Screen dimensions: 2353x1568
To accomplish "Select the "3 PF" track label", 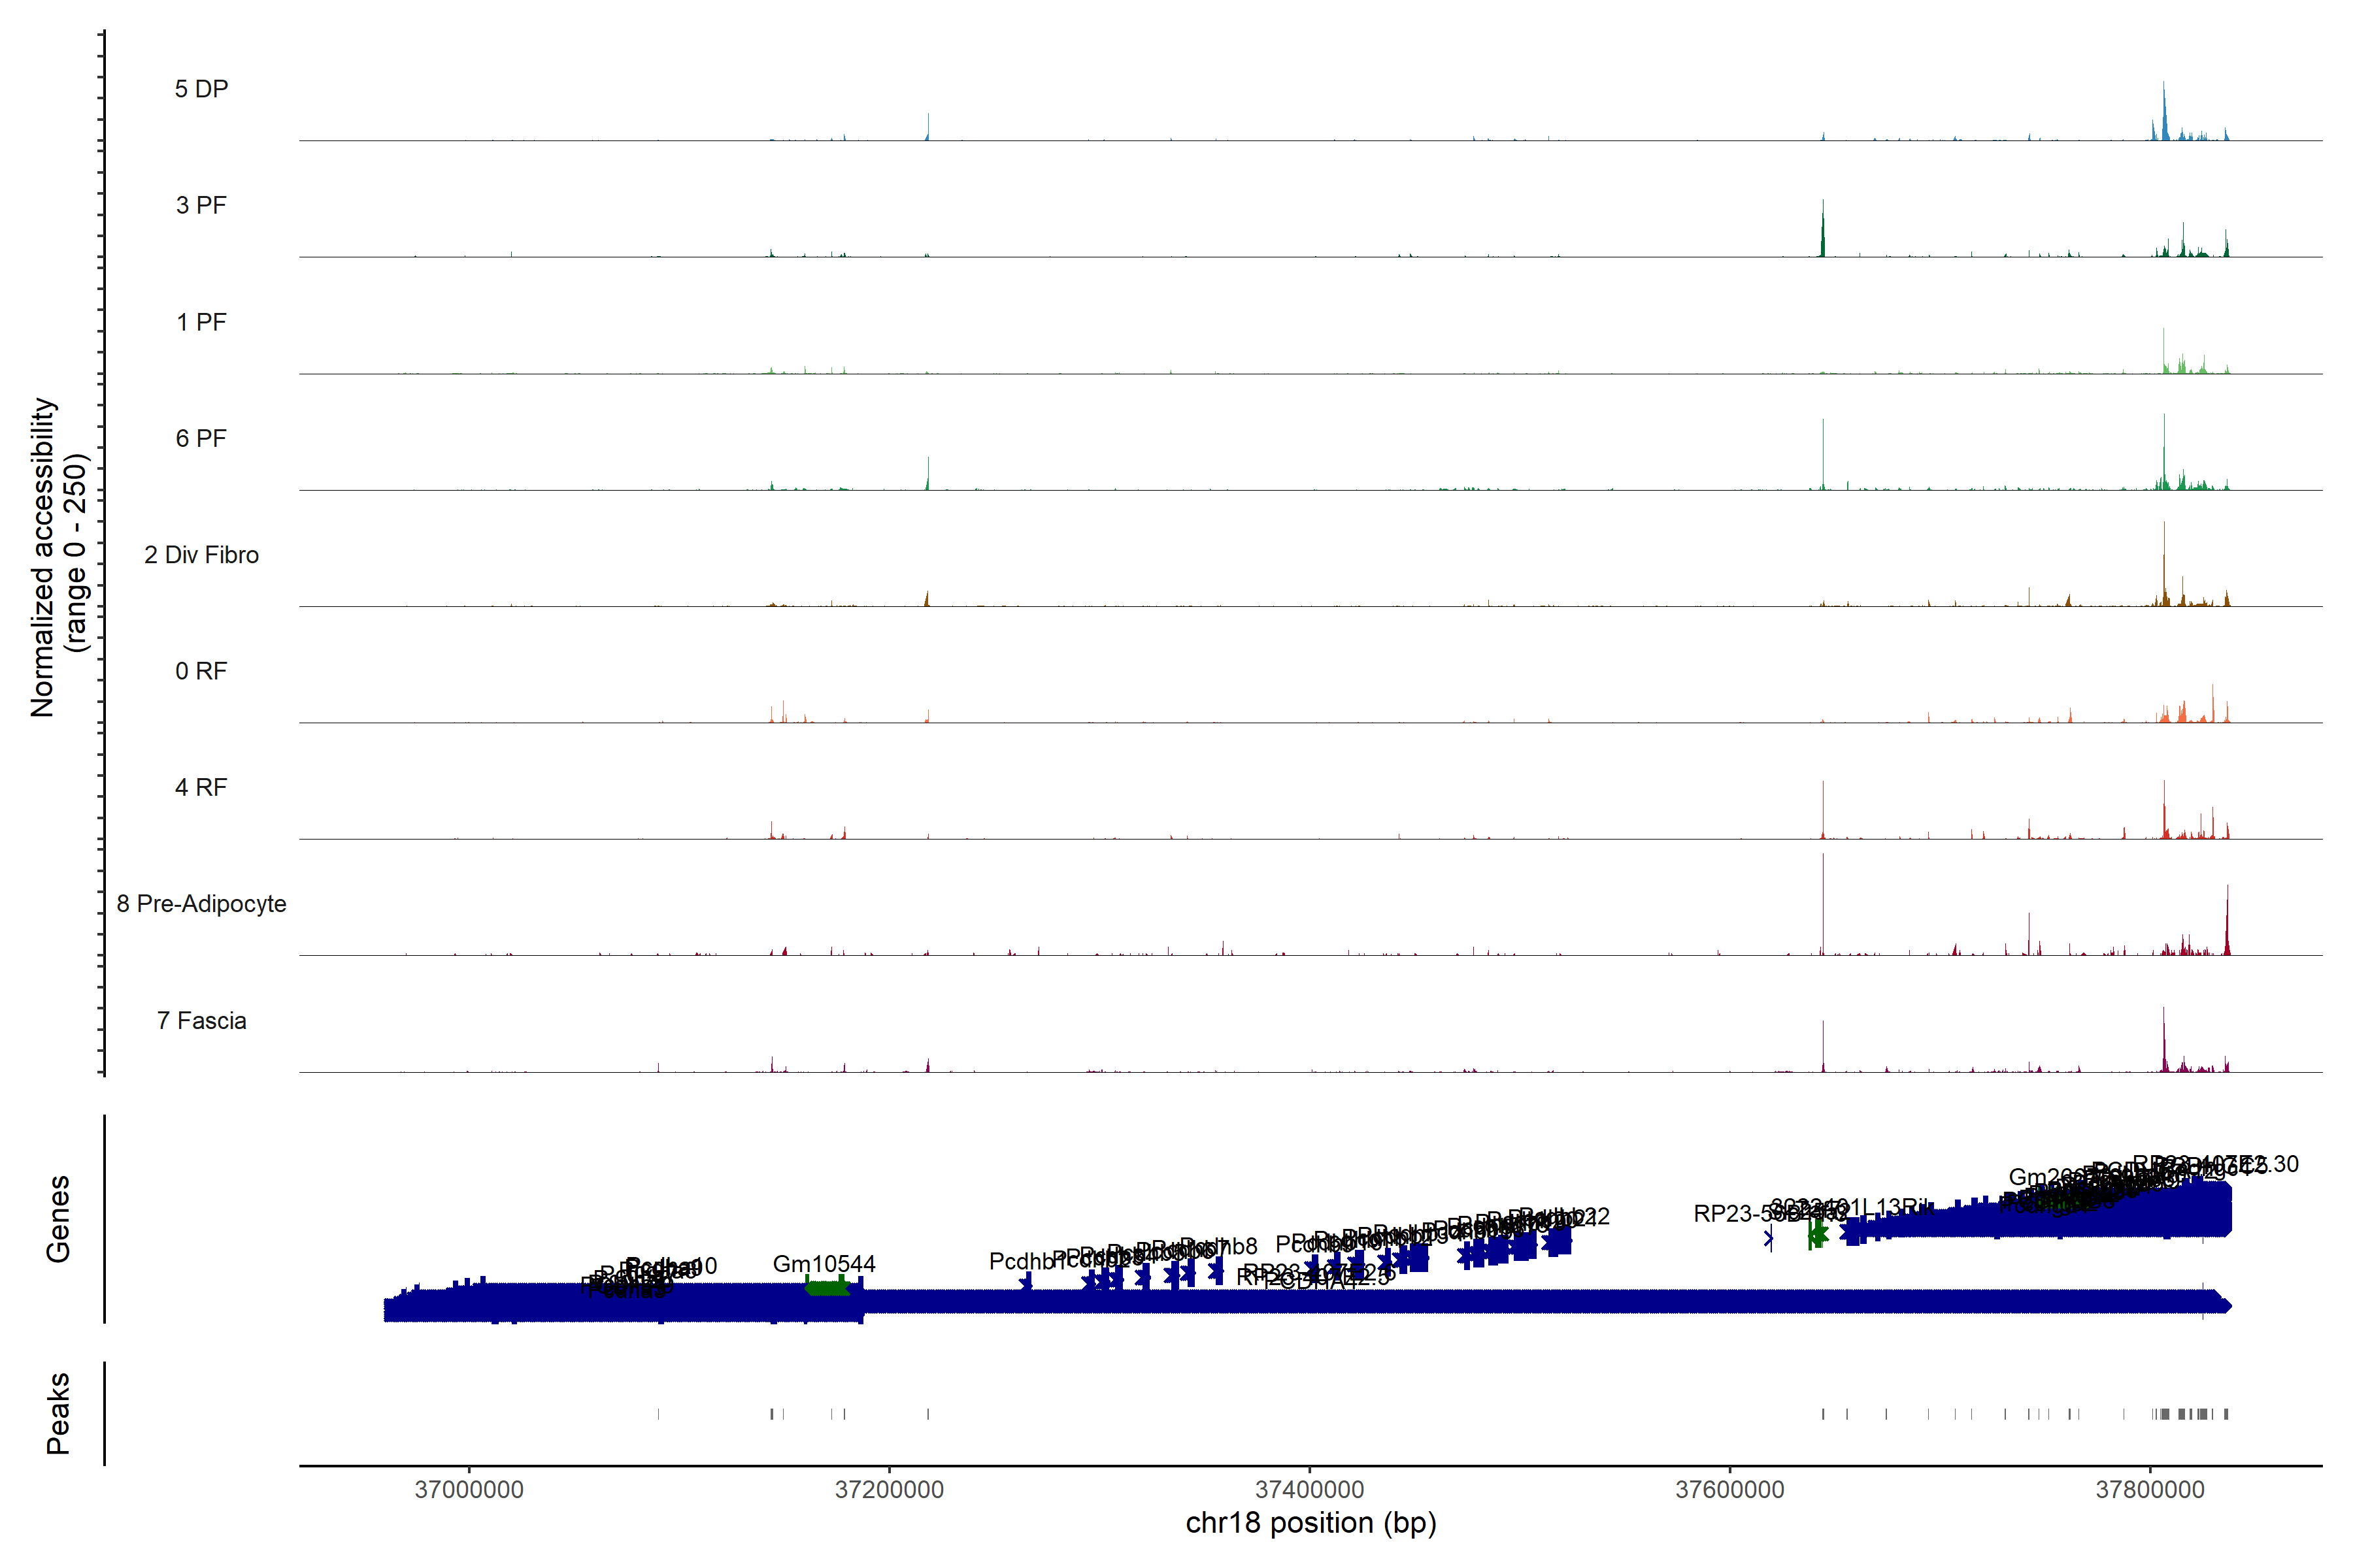I will (x=201, y=205).
